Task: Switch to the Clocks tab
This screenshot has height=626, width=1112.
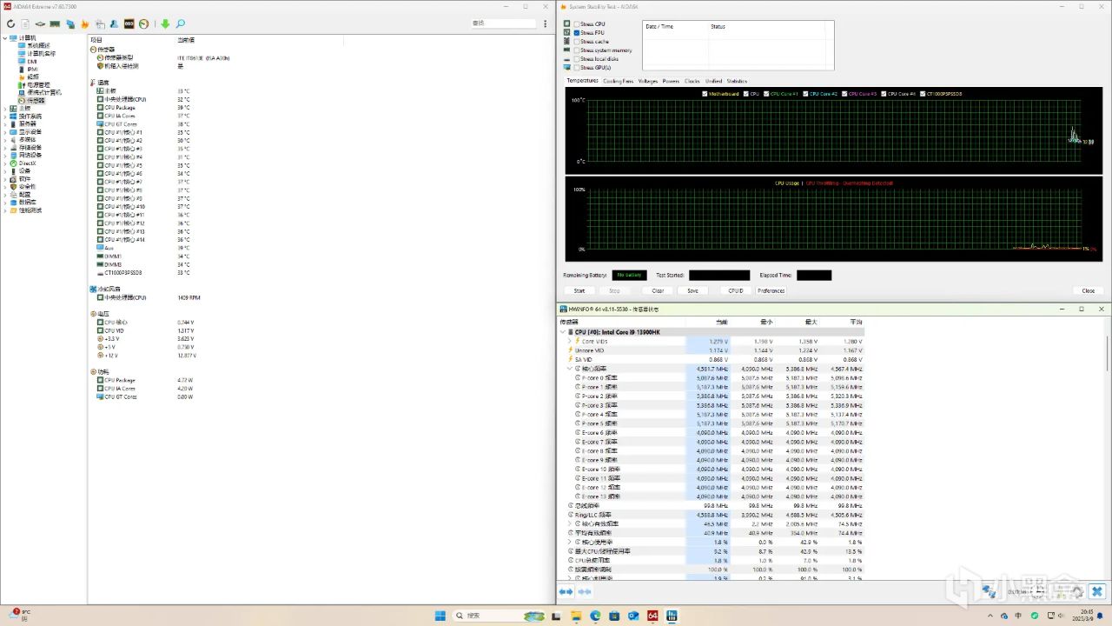Action: 692,81
